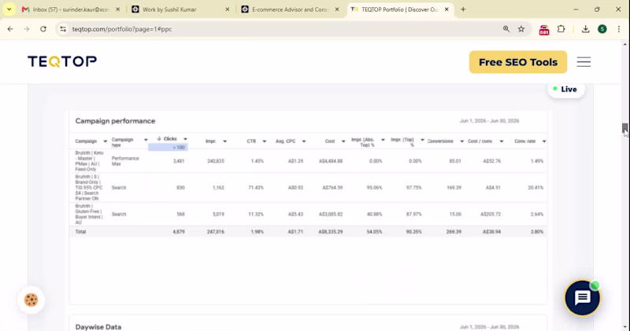Open the red recorder extension icon

(544, 30)
